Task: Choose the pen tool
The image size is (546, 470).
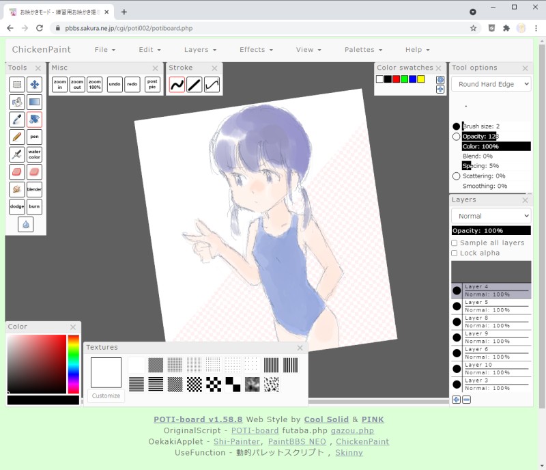Action: 34,137
